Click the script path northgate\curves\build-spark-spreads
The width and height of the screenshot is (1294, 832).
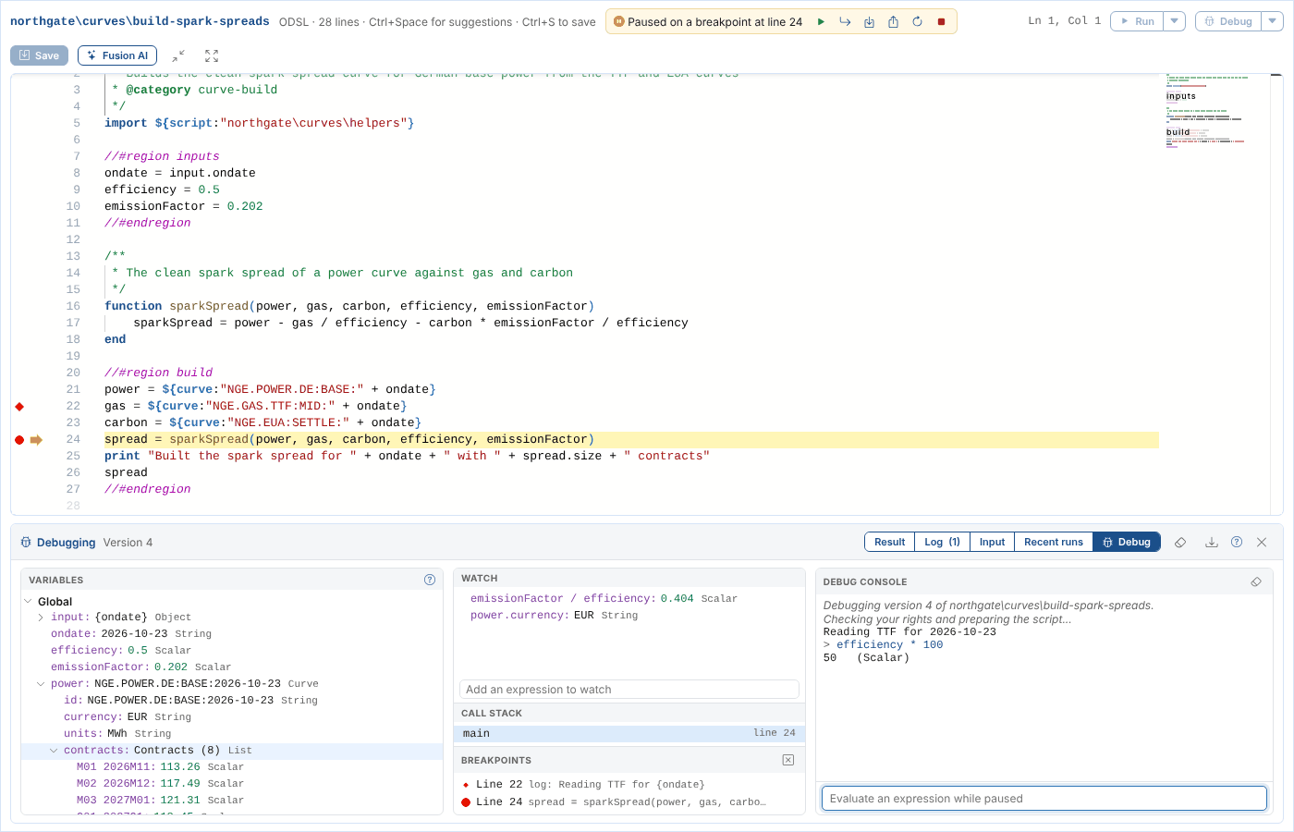pyautogui.click(x=140, y=21)
